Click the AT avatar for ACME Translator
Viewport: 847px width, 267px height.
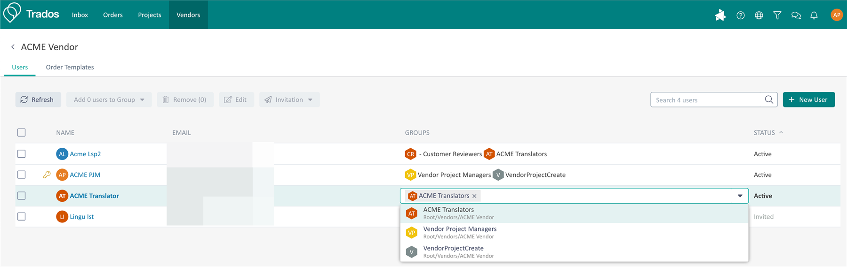62,196
